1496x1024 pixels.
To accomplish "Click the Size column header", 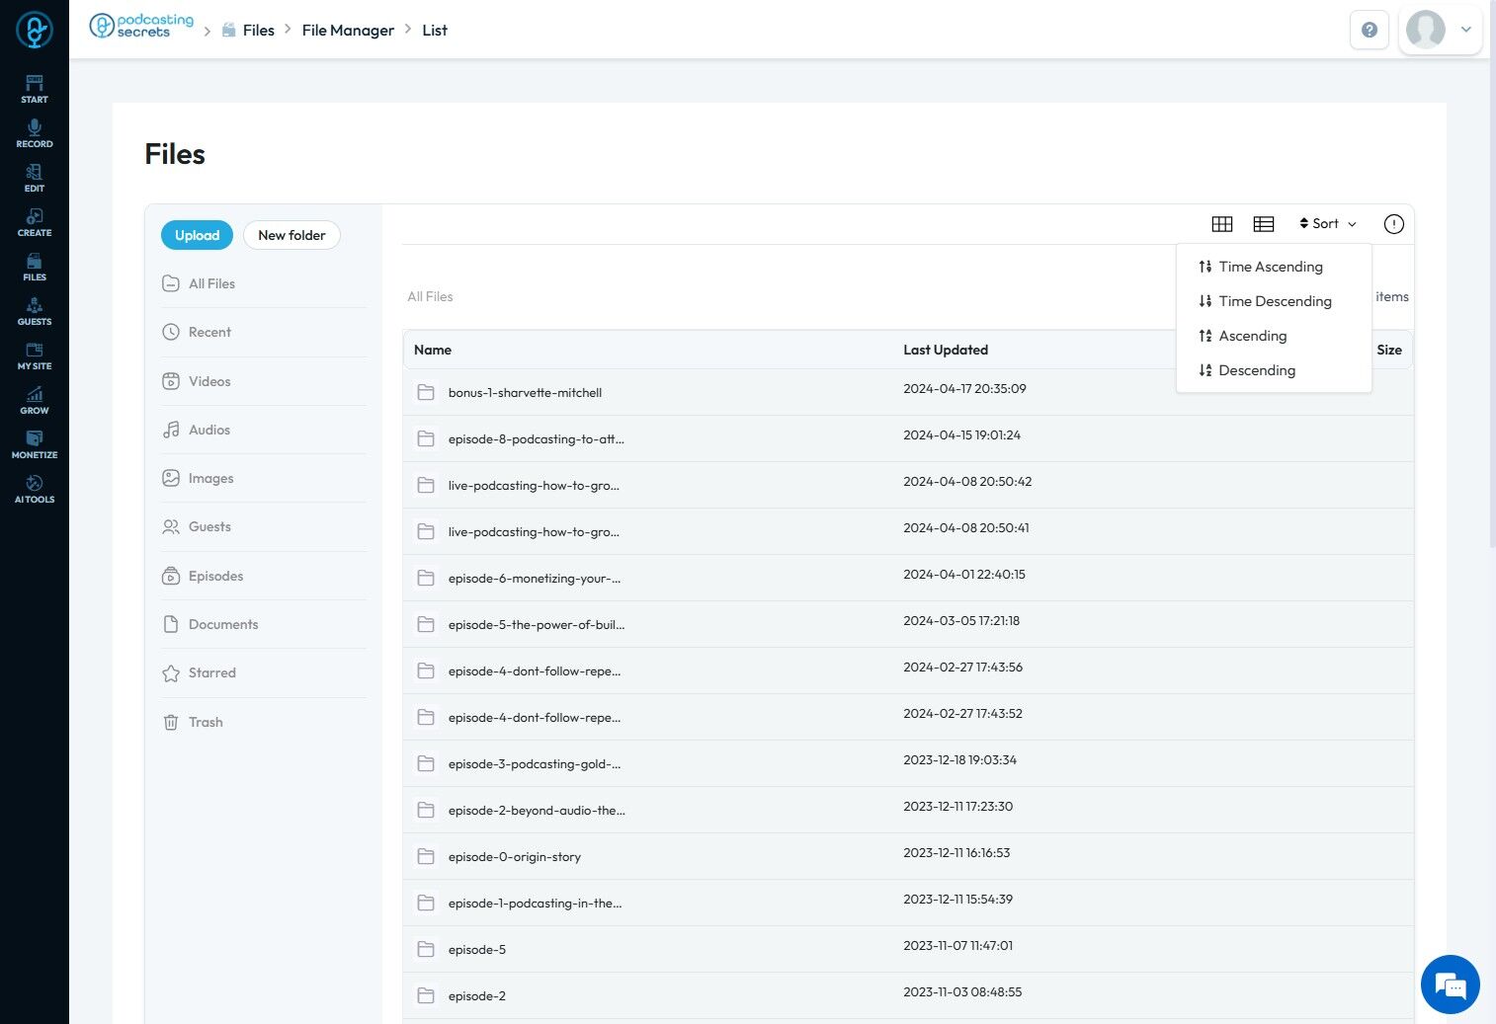I will [x=1389, y=350].
